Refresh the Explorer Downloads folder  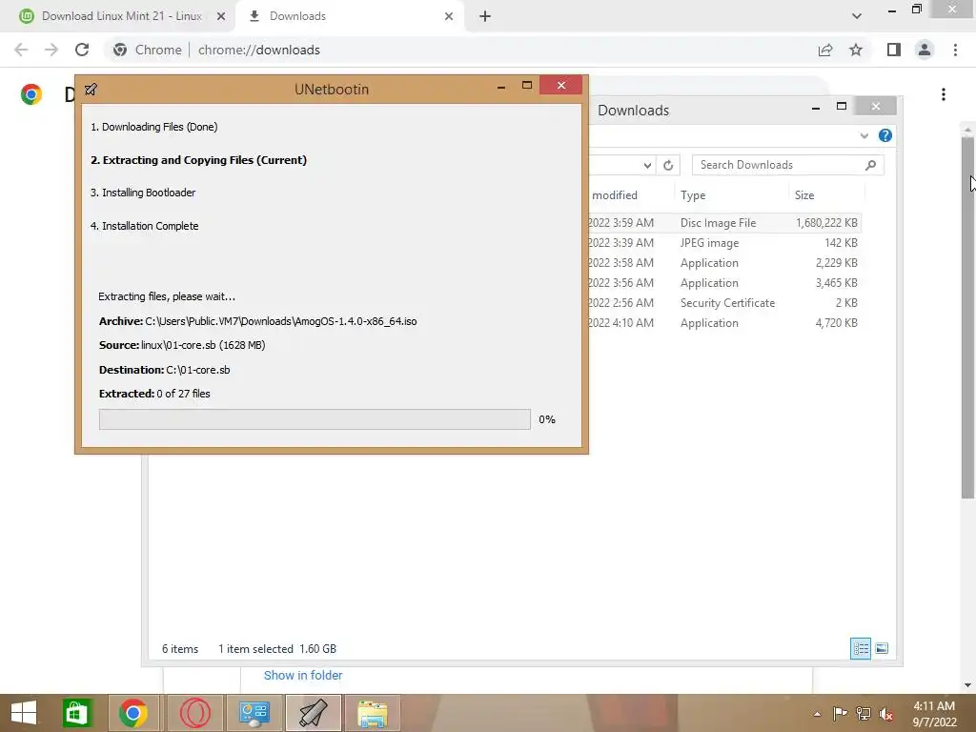668,165
